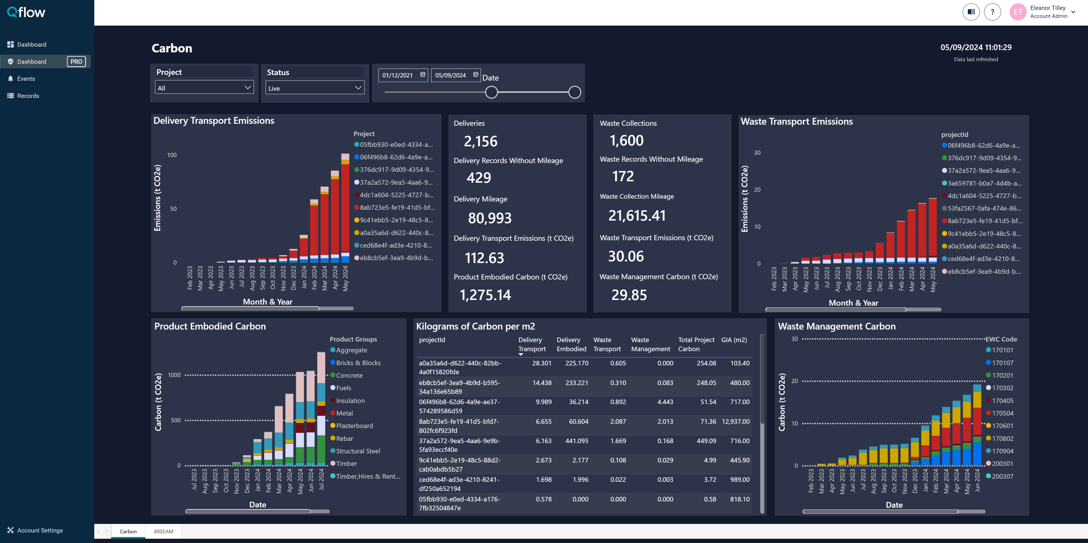Viewport: 1088px width, 543px height.
Task: Open the PRO Dashboard sidebar entry
Action: [x=32, y=61]
